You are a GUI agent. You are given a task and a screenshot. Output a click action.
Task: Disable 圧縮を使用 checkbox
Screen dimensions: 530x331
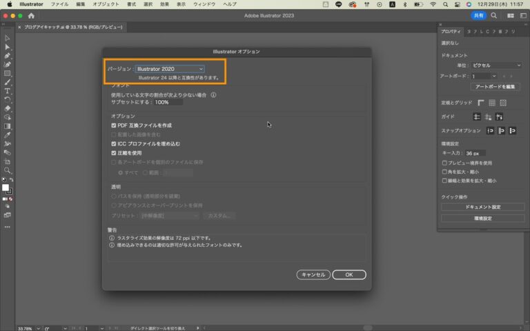click(x=114, y=153)
